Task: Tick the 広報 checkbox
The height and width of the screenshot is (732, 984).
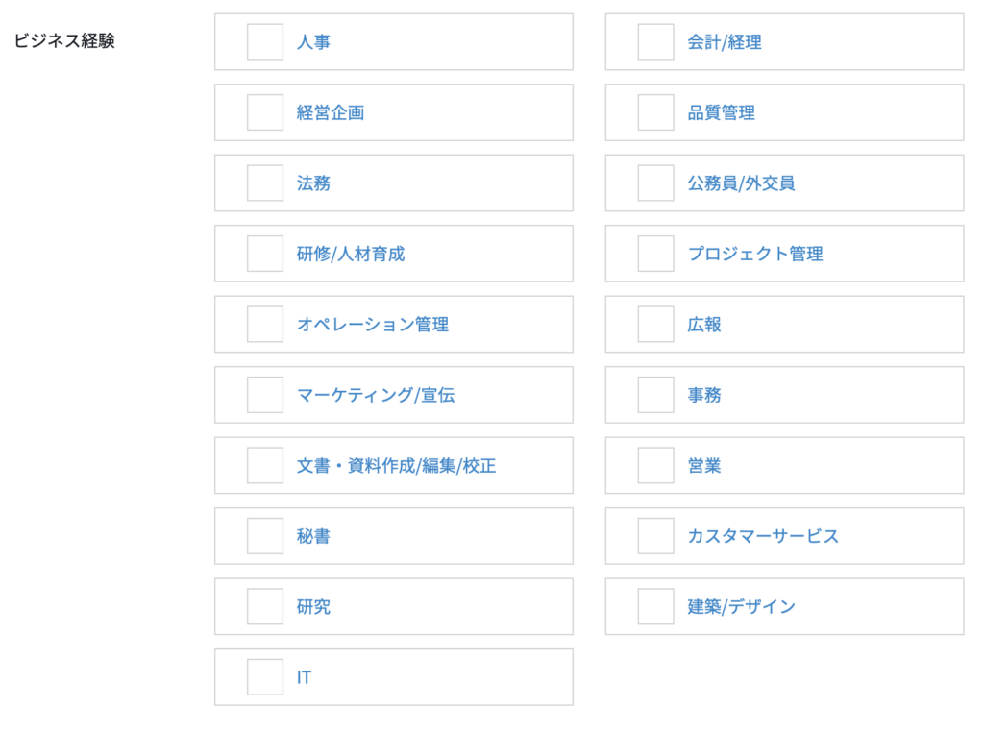Action: coord(655,325)
